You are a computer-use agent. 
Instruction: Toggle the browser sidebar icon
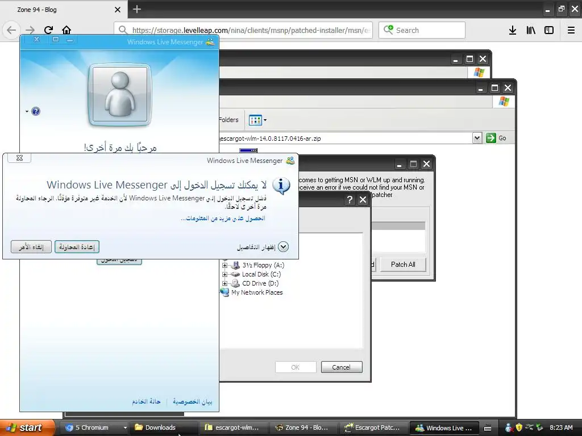549,30
